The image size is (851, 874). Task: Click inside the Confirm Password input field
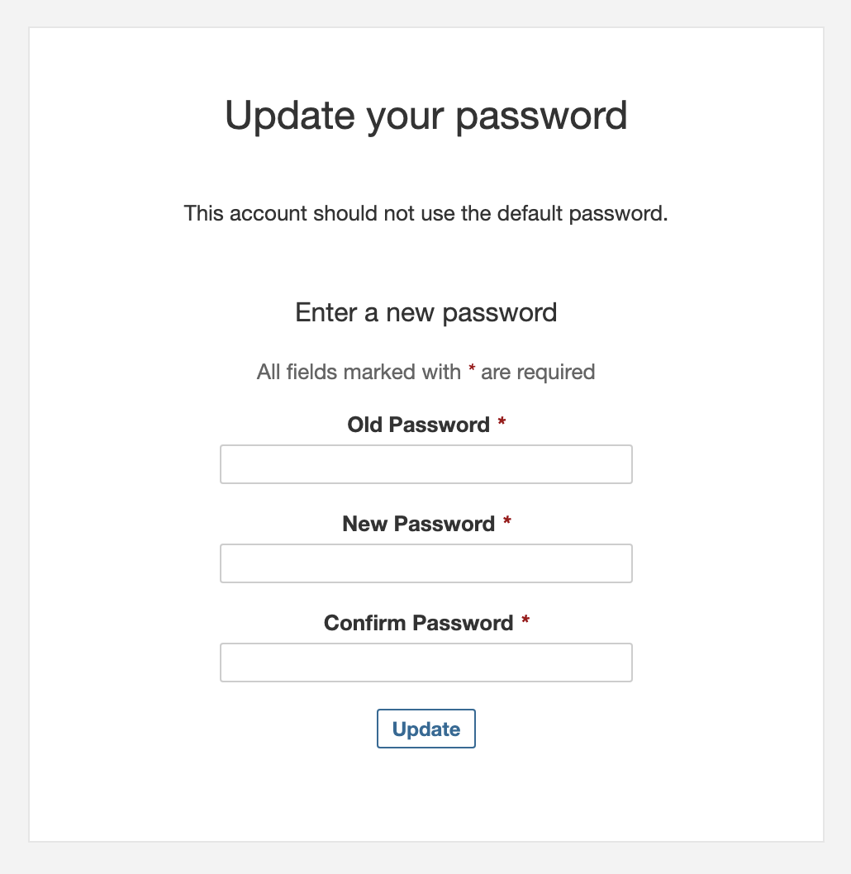[425, 663]
